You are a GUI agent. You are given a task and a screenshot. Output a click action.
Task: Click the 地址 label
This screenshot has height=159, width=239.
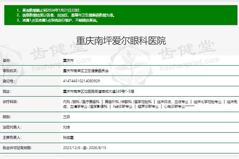click(x=7, y=91)
